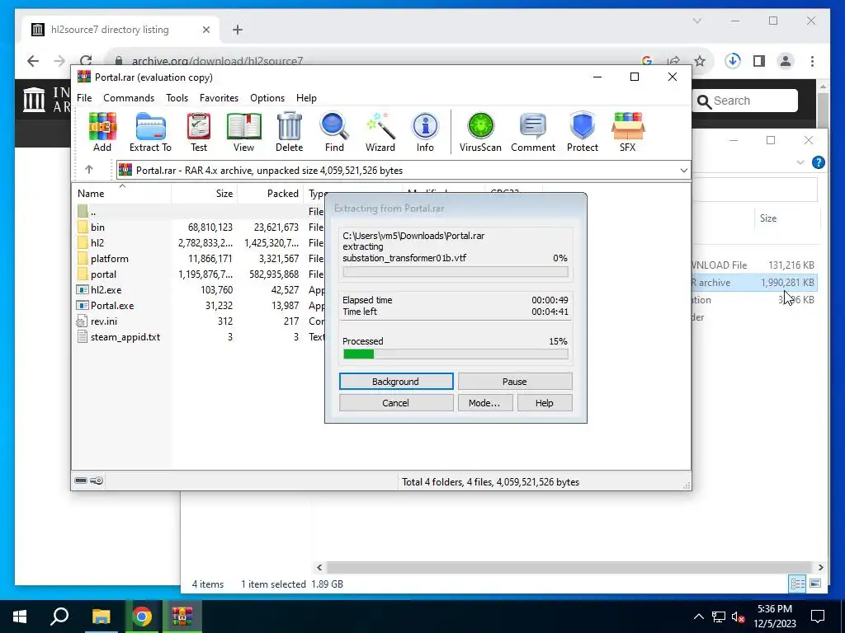The width and height of the screenshot is (845, 633).
Task: Open the Windows Start menu
Action: pos(20,617)
